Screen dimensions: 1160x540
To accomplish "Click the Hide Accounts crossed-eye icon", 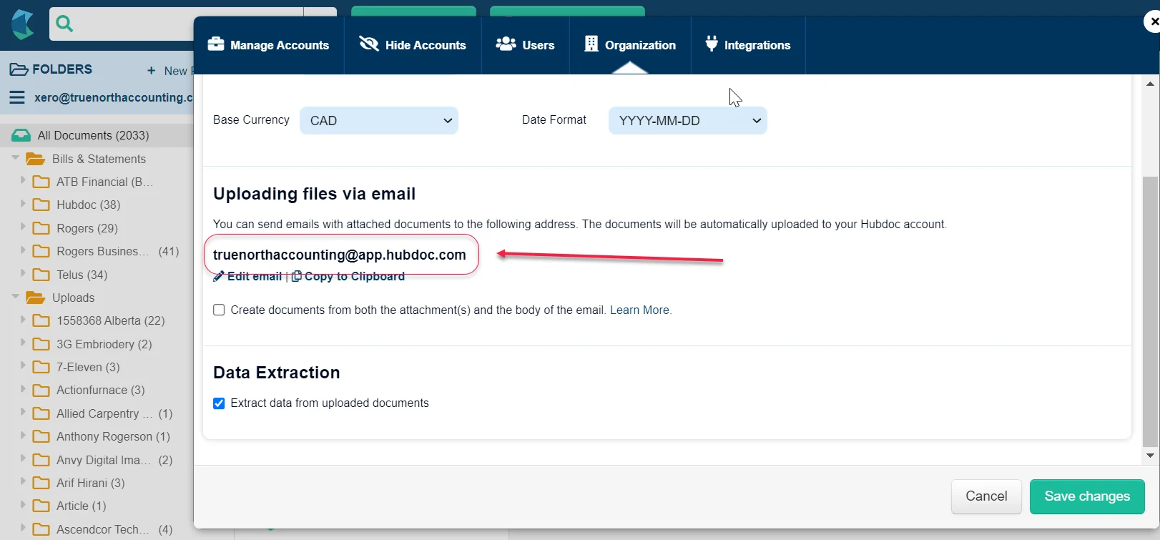I will (x=369, y=44).
